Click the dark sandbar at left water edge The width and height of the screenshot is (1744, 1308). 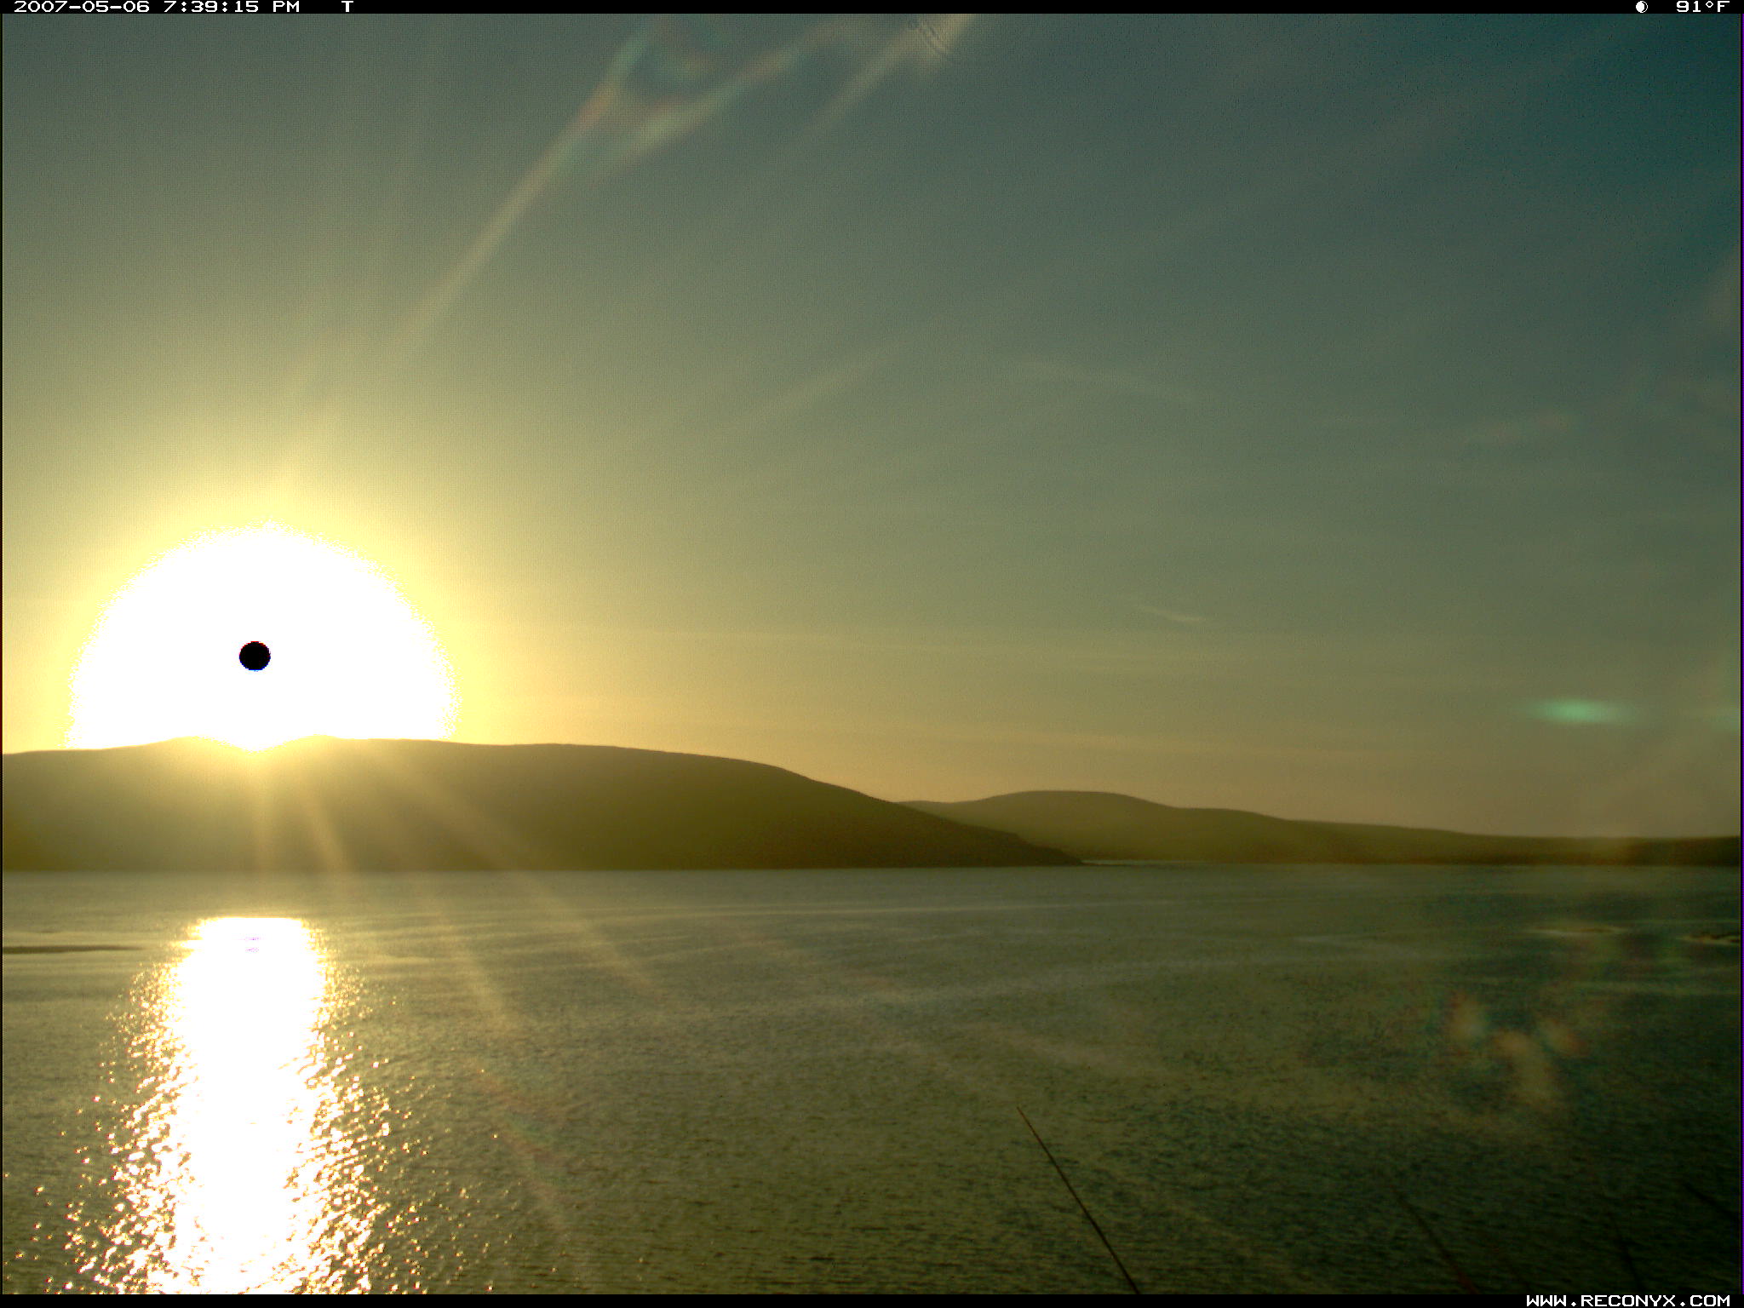point(64,949)
